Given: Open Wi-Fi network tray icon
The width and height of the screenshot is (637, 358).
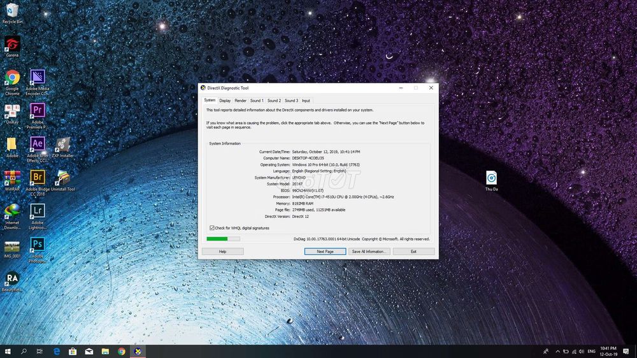Looking at the screenshot, I should coord(574,352).
